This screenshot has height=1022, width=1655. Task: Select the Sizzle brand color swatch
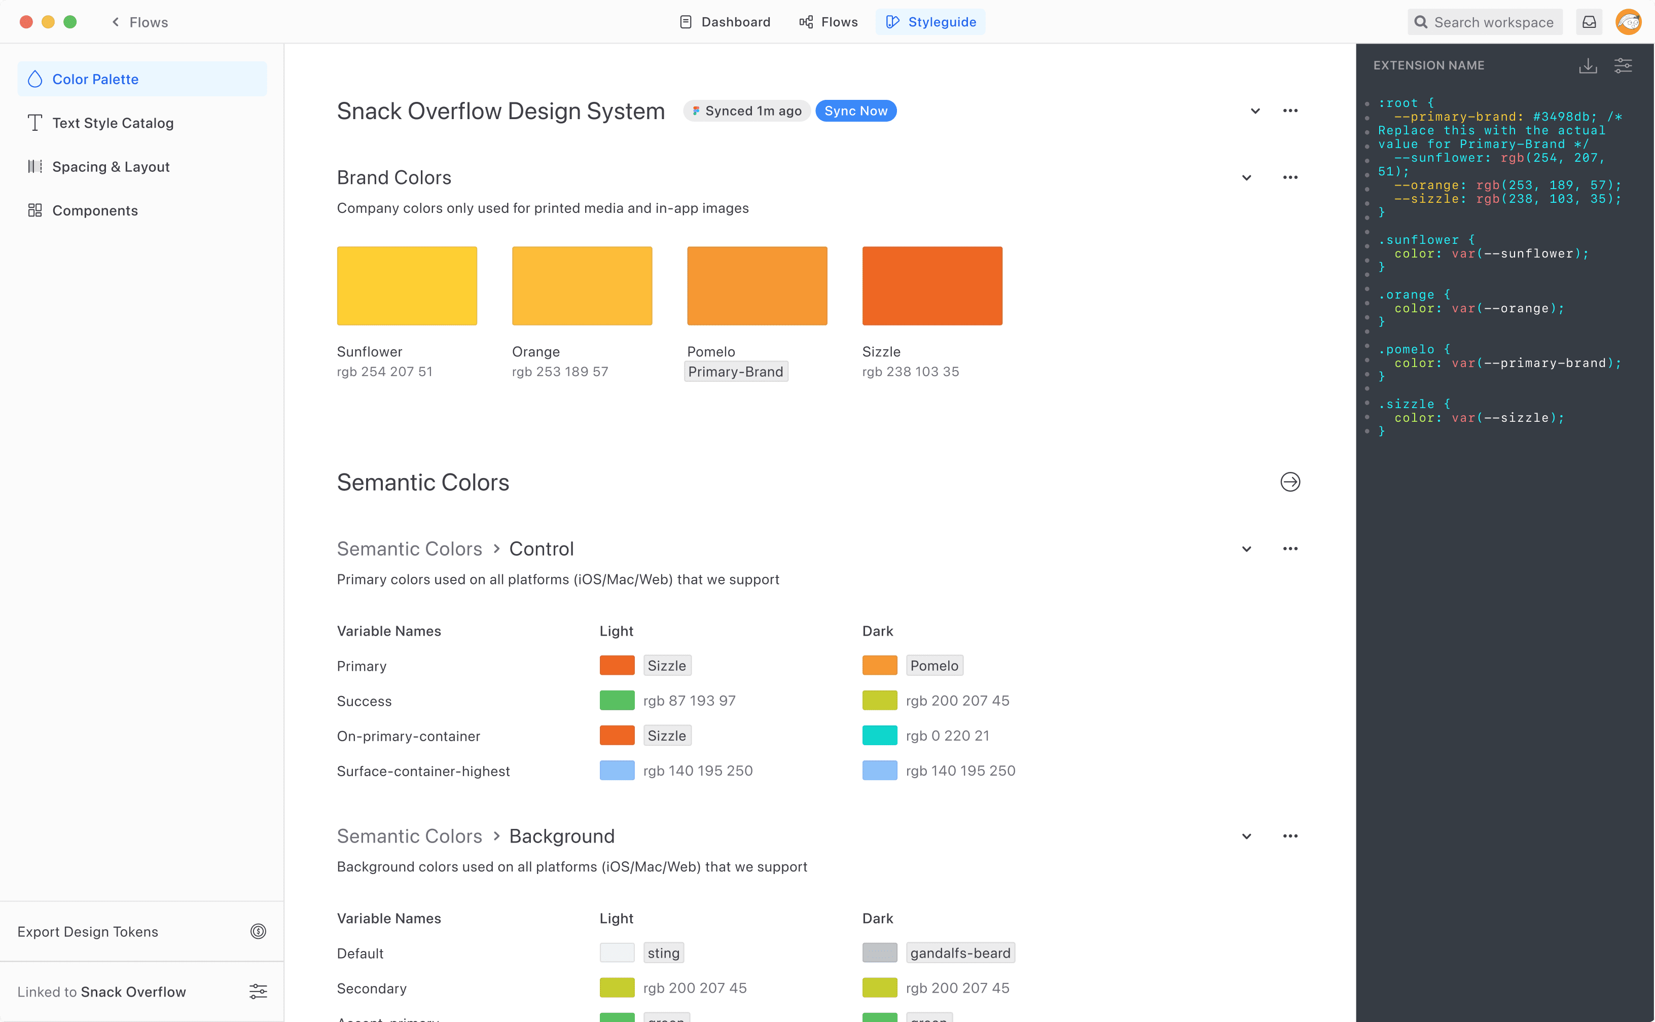pyautogui.click(x=931, y=286)
